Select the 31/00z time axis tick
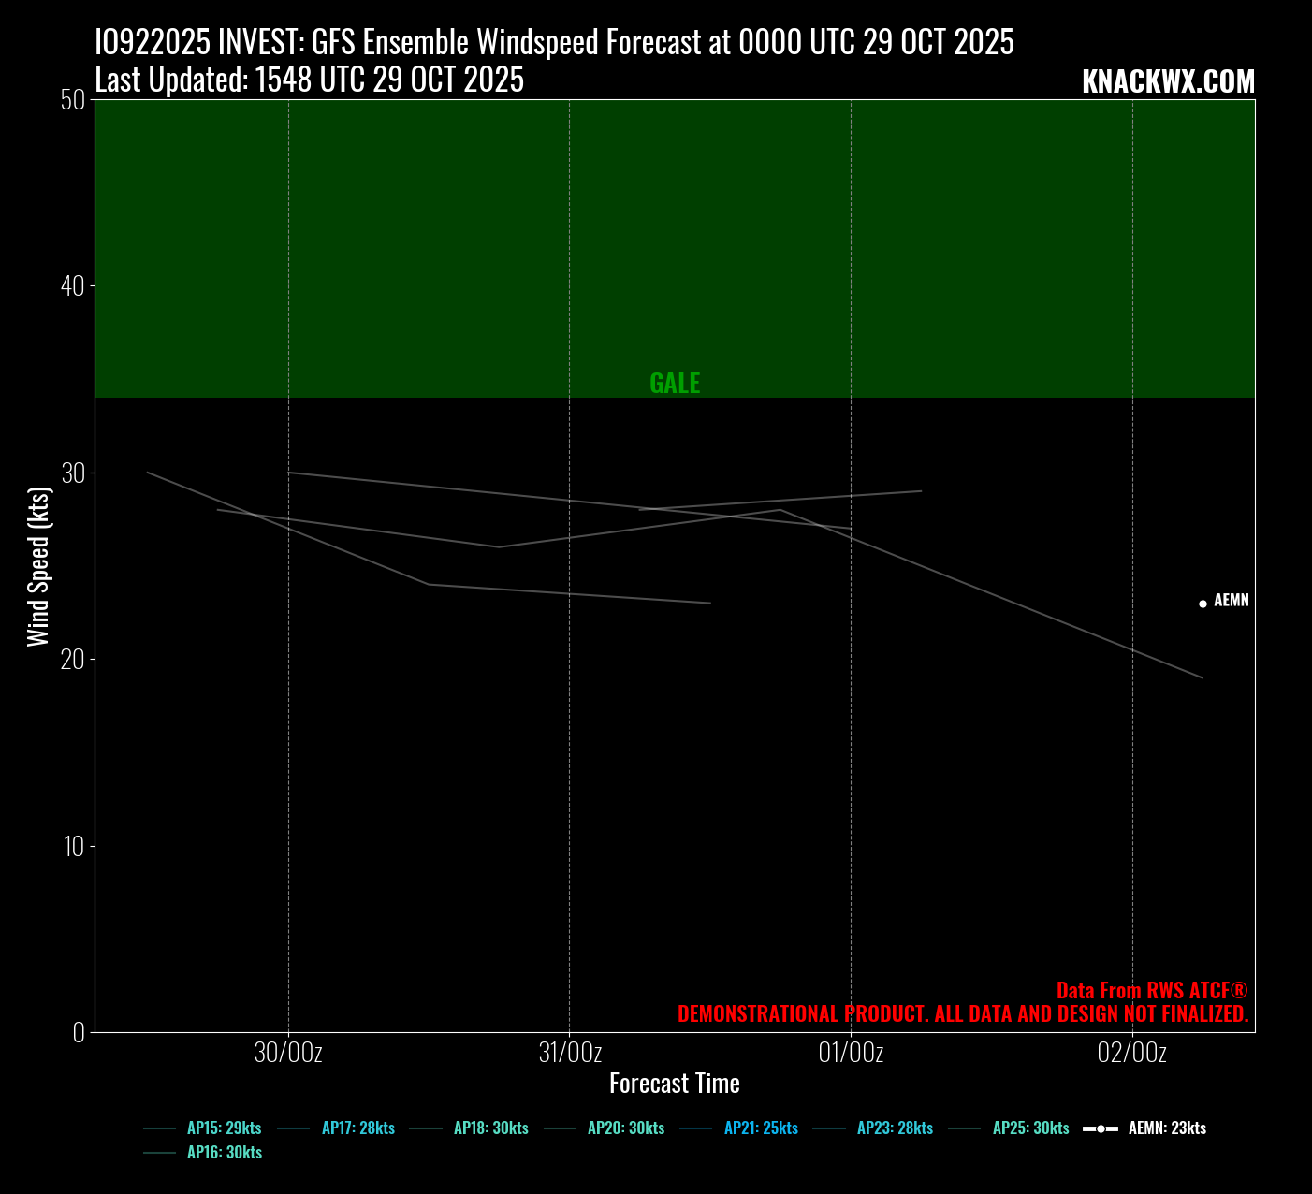Image resolution: width=1312 pixels, height=1194 pixels. click(570, 1054)
